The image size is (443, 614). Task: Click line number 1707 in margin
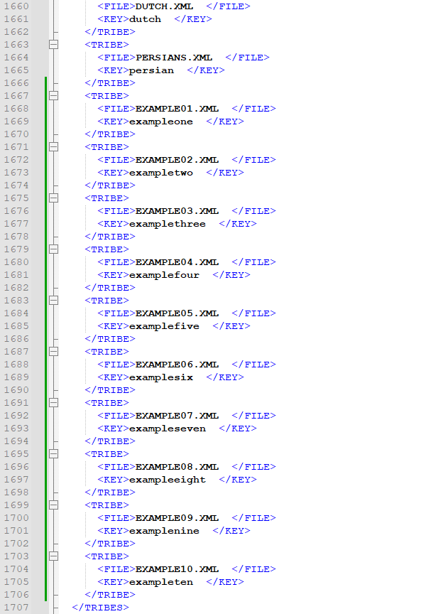16,608
